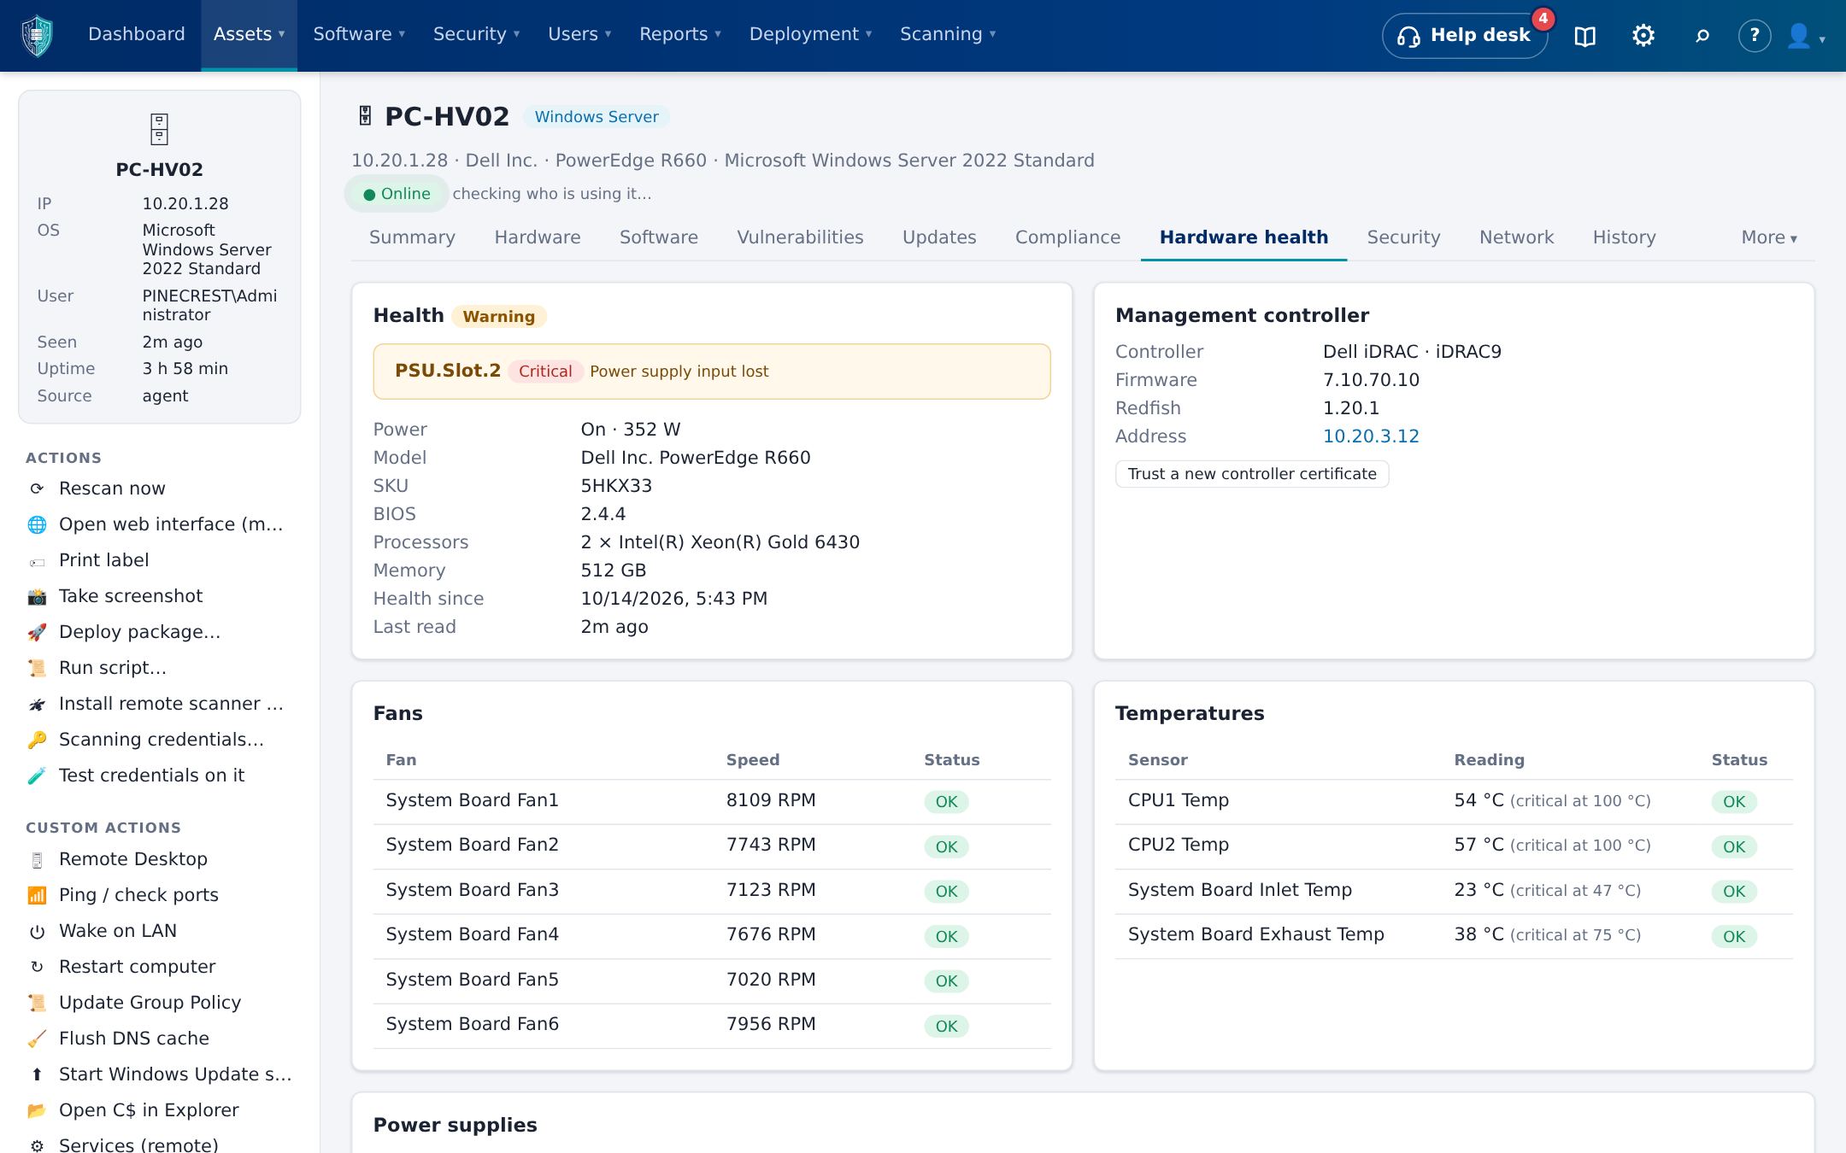Image resolution: width=1846 pixels, height=1153 pixels.
Task: Click the 8109 RPM speed value
Action: (771, 800)
